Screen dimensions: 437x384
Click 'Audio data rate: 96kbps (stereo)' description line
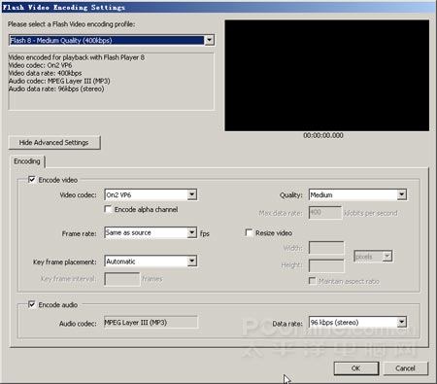(56, 88)
